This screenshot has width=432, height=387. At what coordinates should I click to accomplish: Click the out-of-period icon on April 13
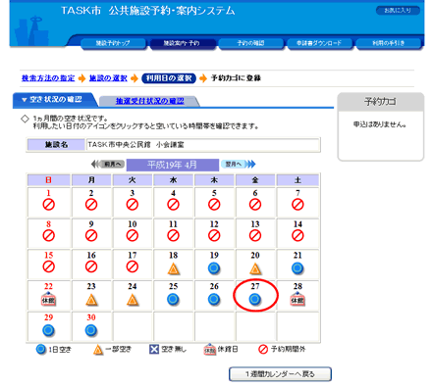coord(255,235)
